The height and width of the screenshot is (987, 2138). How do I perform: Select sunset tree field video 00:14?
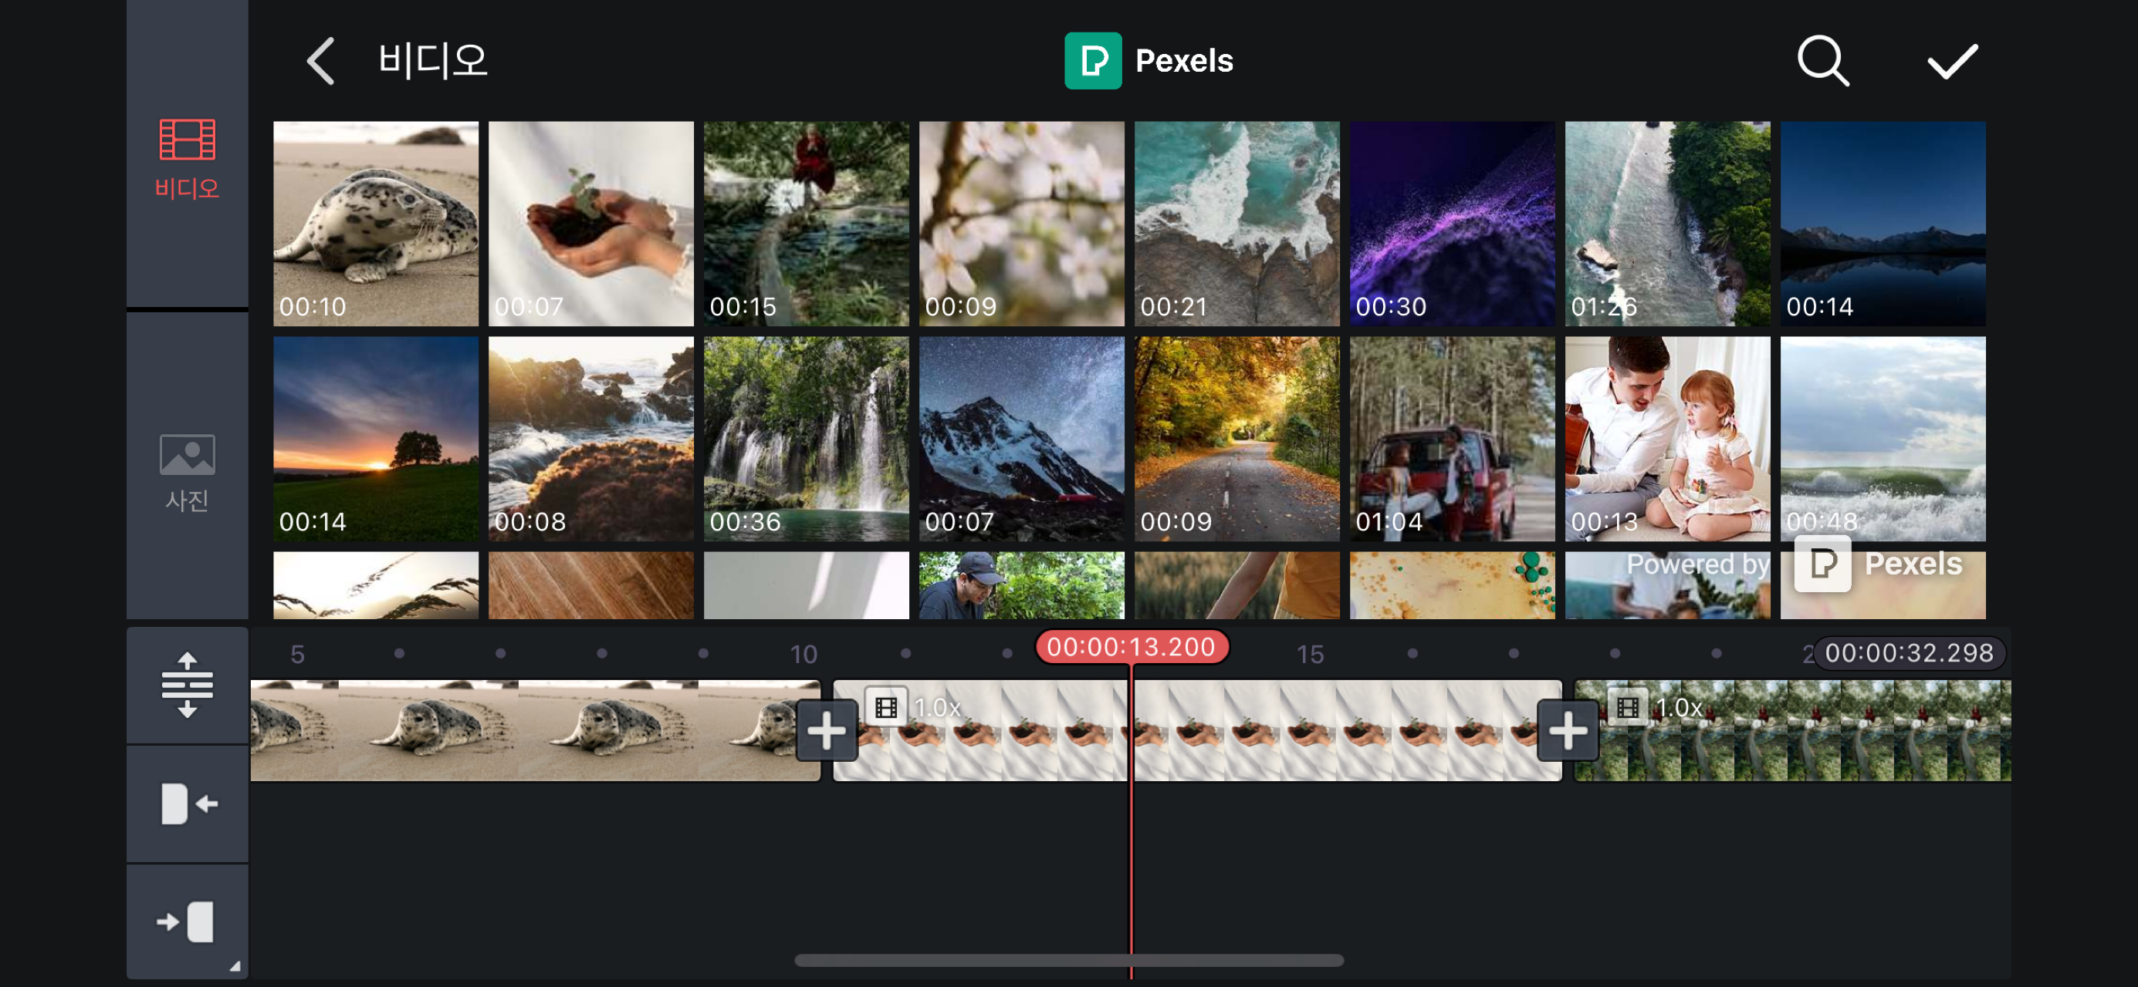click(376, 439)
